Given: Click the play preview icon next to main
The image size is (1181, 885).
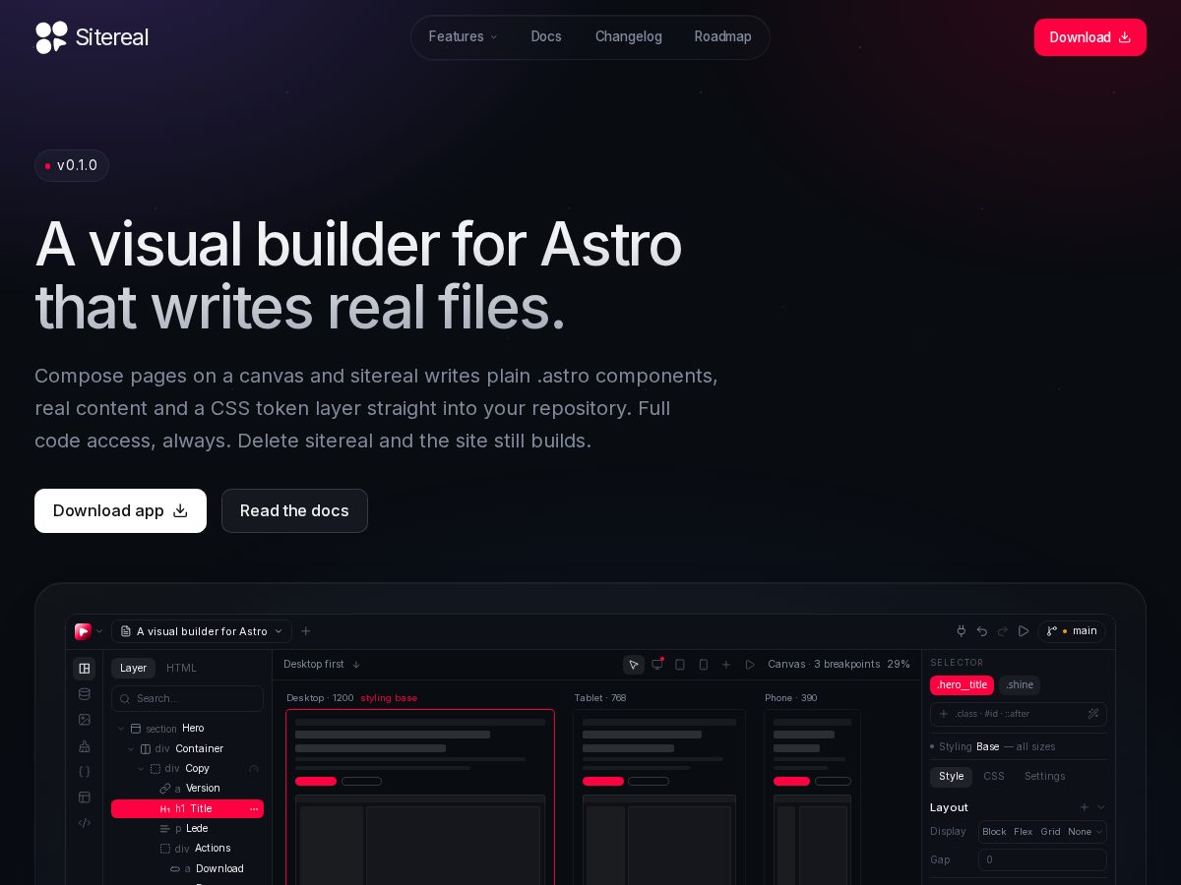Looking at the screenshot, I should 1024,631.
